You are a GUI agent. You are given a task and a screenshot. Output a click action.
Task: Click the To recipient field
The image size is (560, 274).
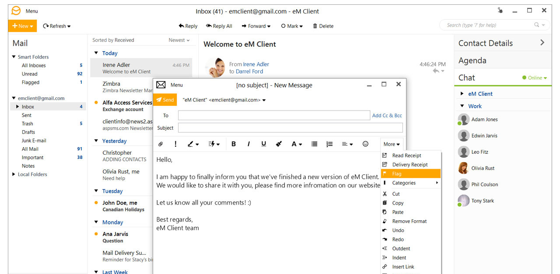click(274, 115)
